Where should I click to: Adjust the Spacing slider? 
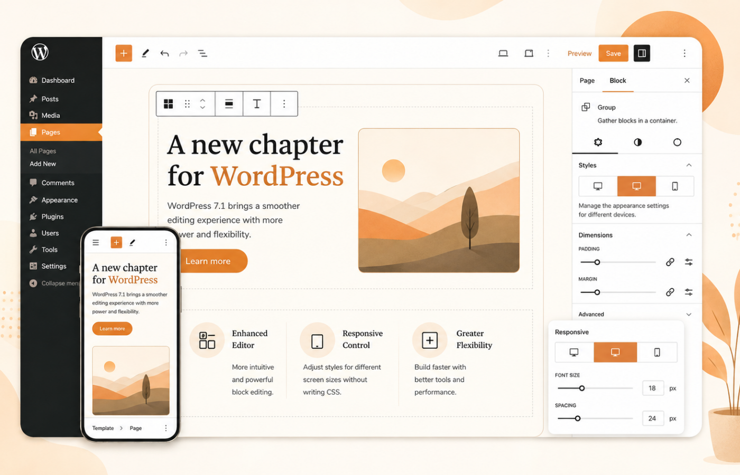(595, 419)
